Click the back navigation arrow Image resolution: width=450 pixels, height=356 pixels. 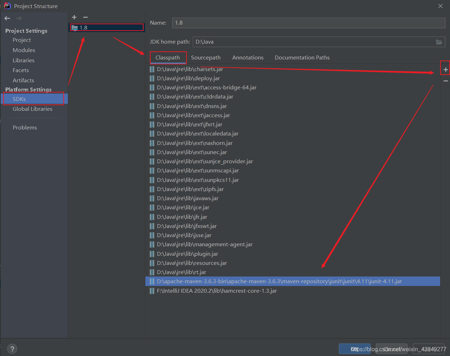(x=7, y=18)
